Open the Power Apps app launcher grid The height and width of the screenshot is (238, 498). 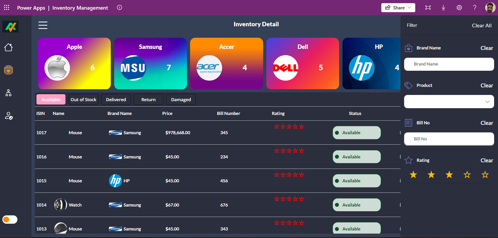click(x=7, y=8)
